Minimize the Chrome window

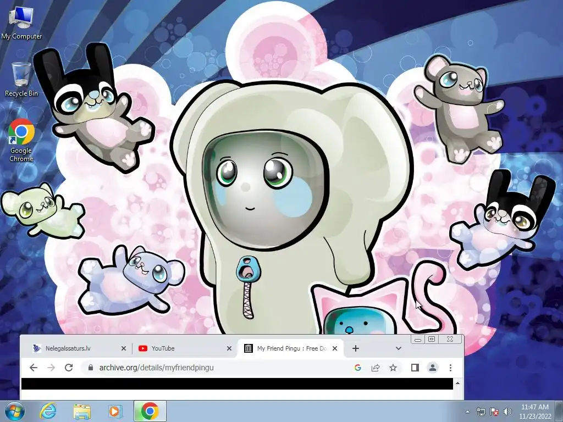tap(418, 339)
